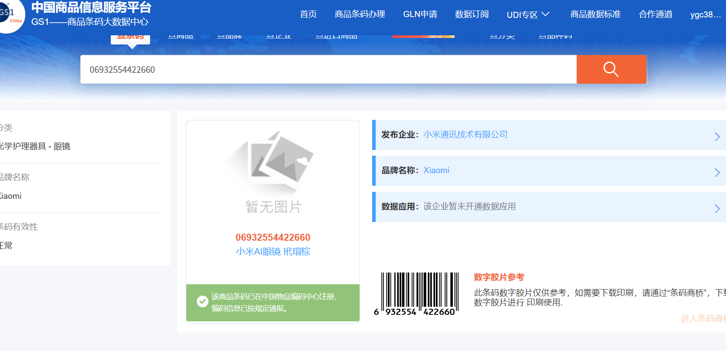Click the barcode search input field
Image resolution: width=726 pixels, height=351 pixels.
tap(329, 69)
